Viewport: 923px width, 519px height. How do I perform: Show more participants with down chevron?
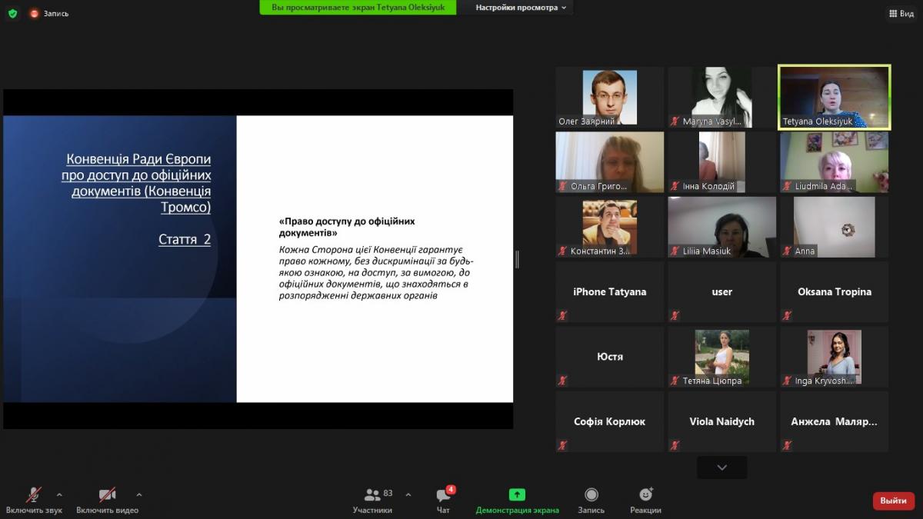[x=721, y=467]
